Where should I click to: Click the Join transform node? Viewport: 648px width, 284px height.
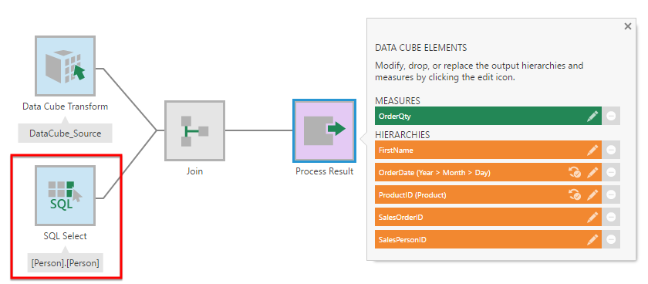[x=194, y=130]
